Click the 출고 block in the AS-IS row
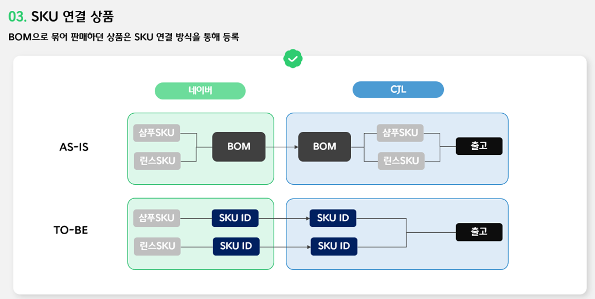Image resolution: width=595 pixels, height=299 pixels. [479, 146]
